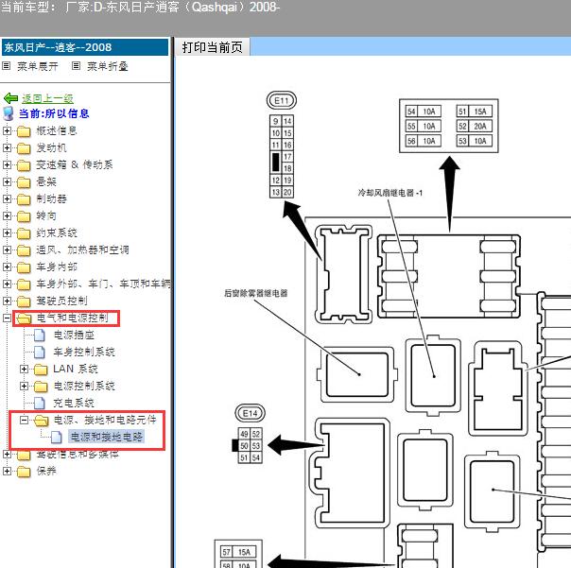Click the 电源插座 document icon
The width and height of the screenshot is (571, 568).
(x=40, y=335)
